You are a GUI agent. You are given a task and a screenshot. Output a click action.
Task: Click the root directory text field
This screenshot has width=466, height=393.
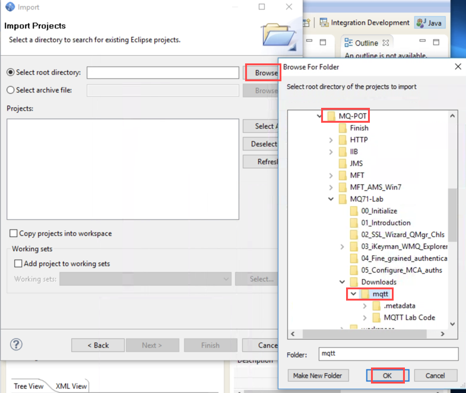pos(163,72)
